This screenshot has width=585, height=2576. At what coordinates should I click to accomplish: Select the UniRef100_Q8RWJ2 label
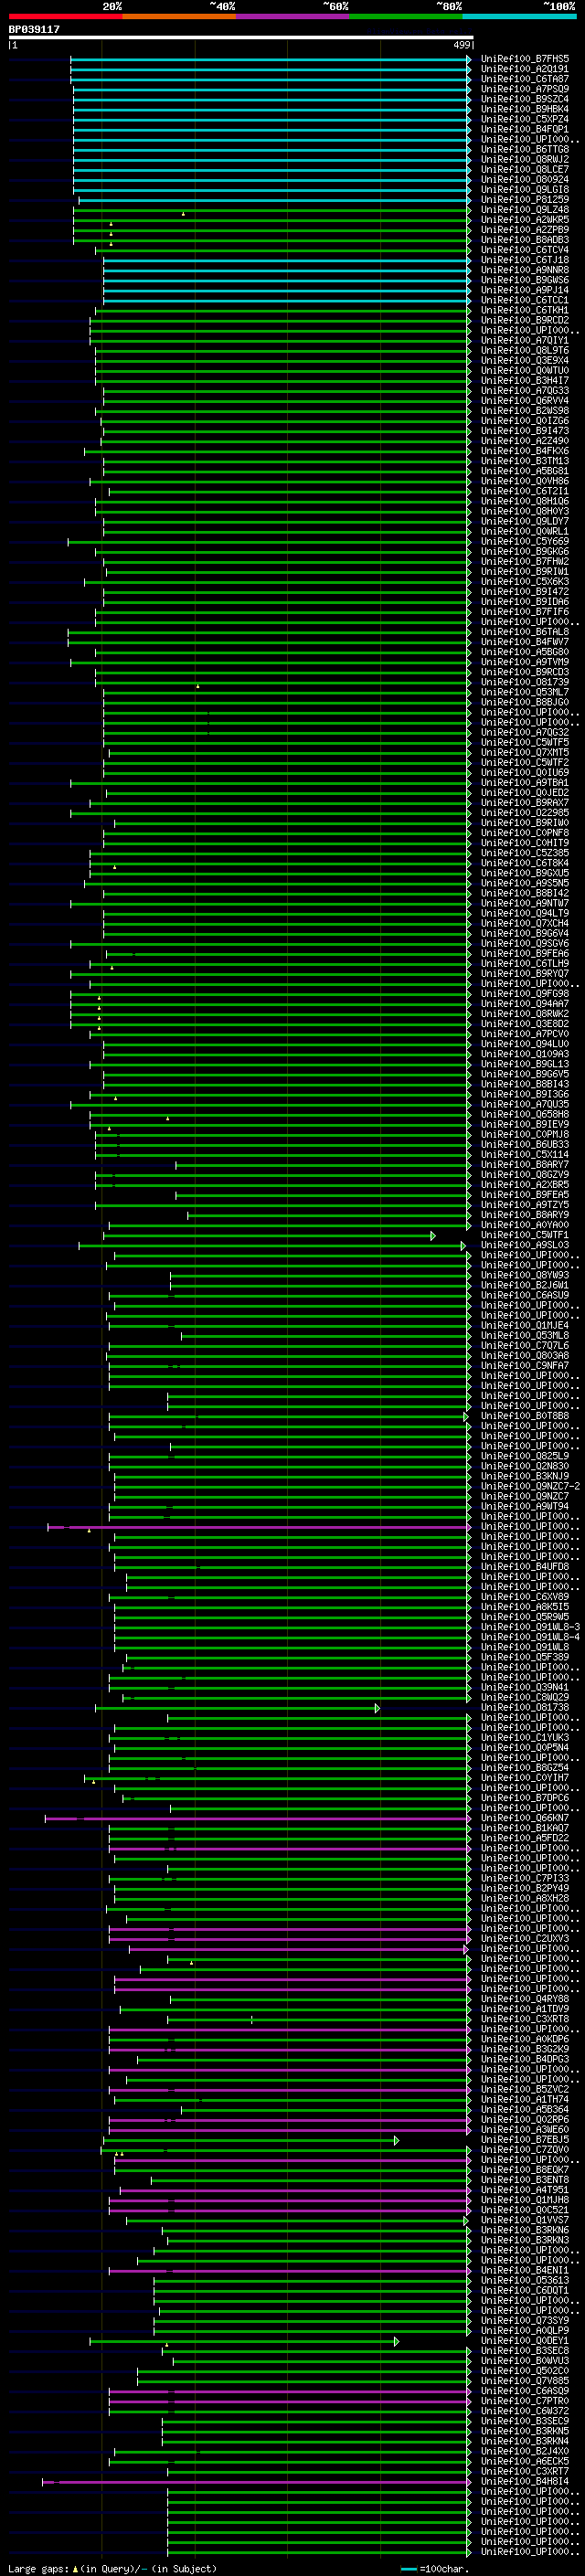pyautogui.click(x=525, y=159)
